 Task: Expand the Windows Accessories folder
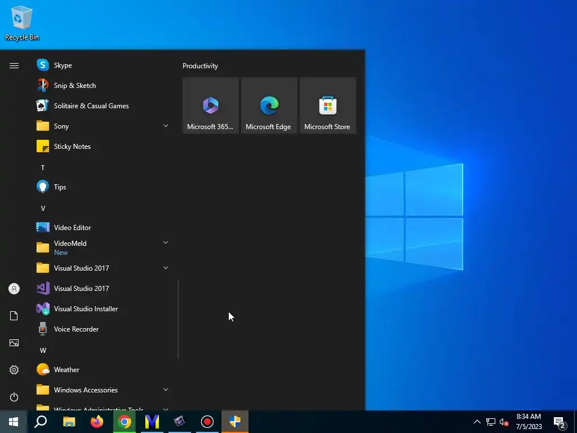103,390
